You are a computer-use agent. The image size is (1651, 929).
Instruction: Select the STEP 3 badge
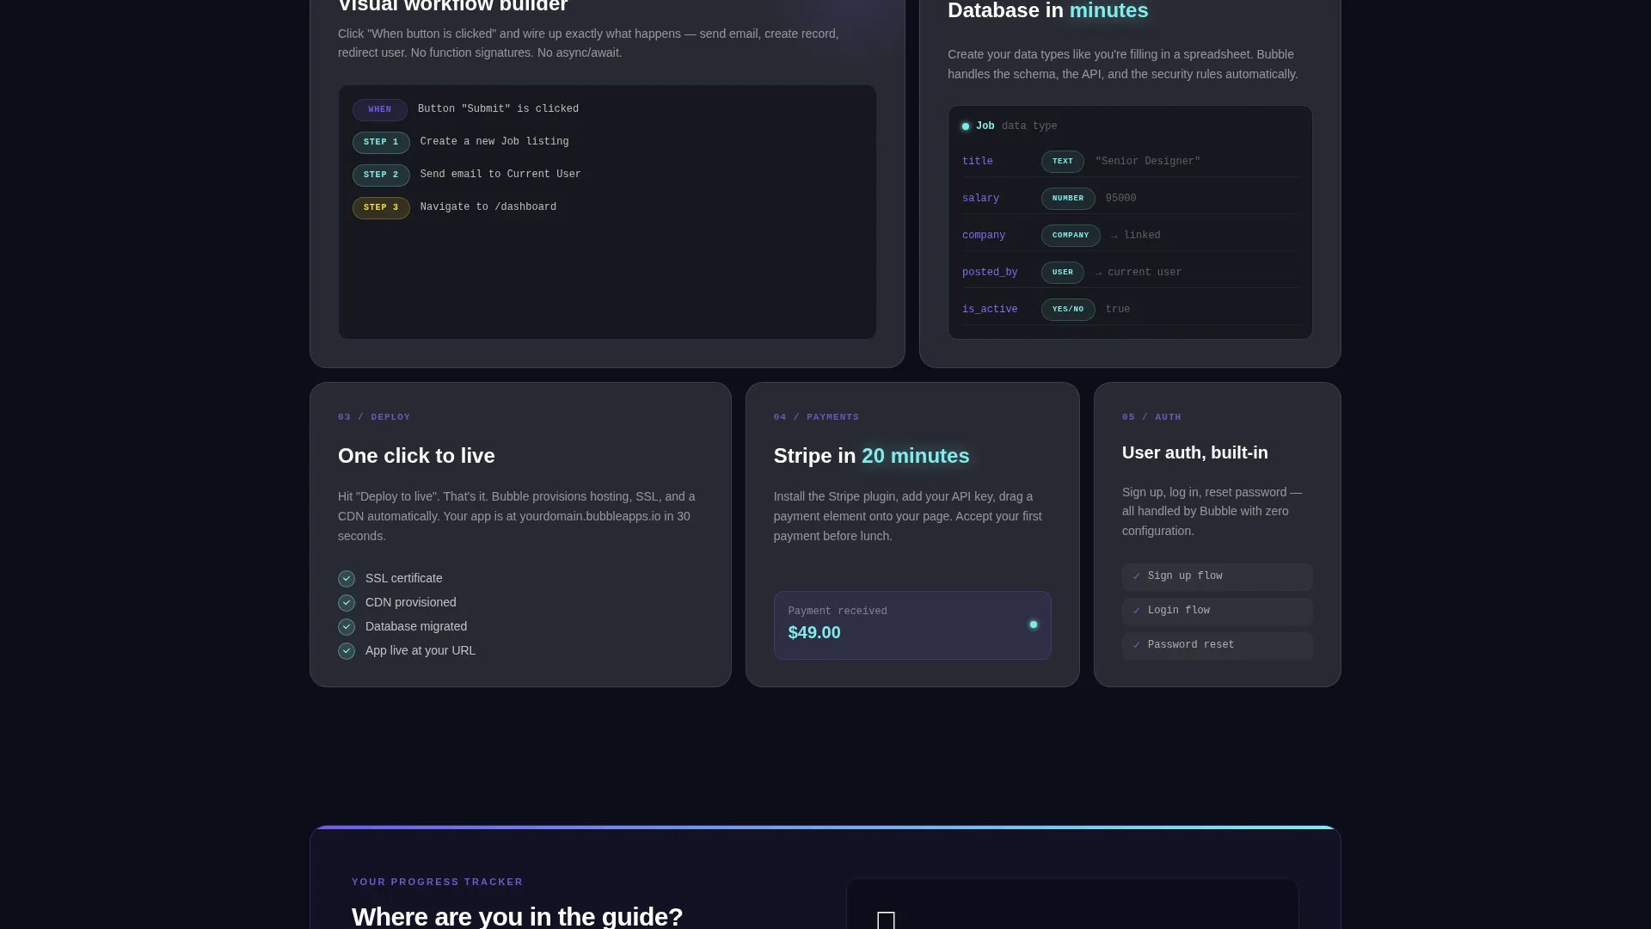tap(381, 208)
